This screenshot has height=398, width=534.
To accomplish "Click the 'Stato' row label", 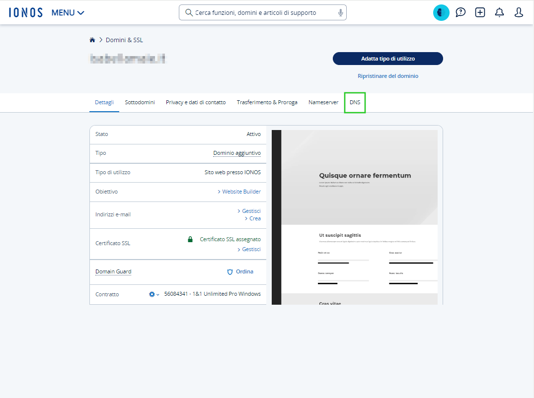I will [x=101, y=134].
